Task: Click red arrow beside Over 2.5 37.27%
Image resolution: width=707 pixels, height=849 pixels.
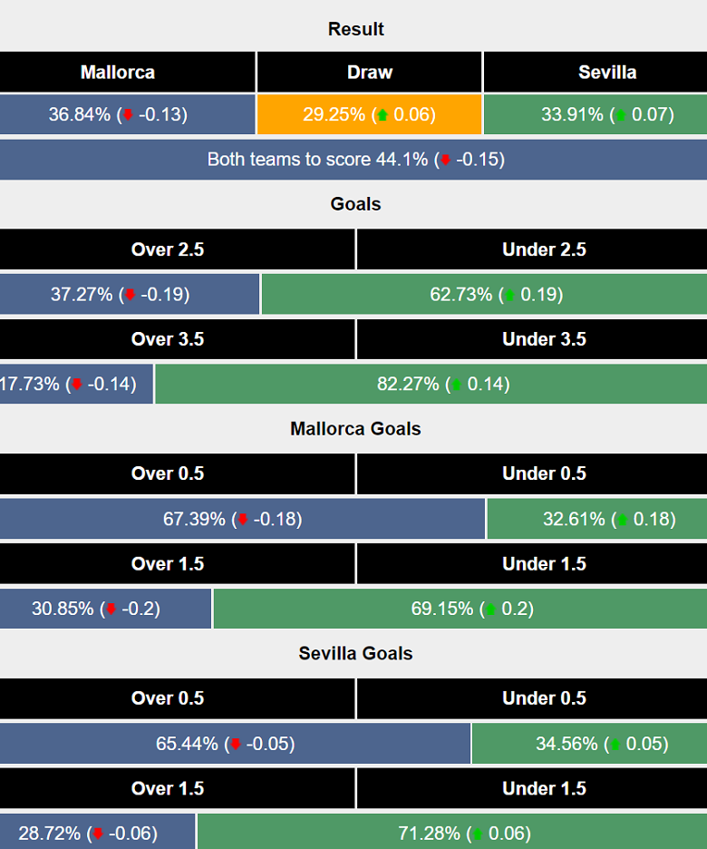Action: [x=129, y=295]
